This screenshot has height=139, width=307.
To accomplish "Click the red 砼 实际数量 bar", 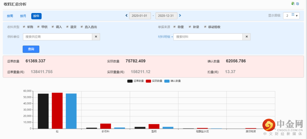I will click(57, 110).
